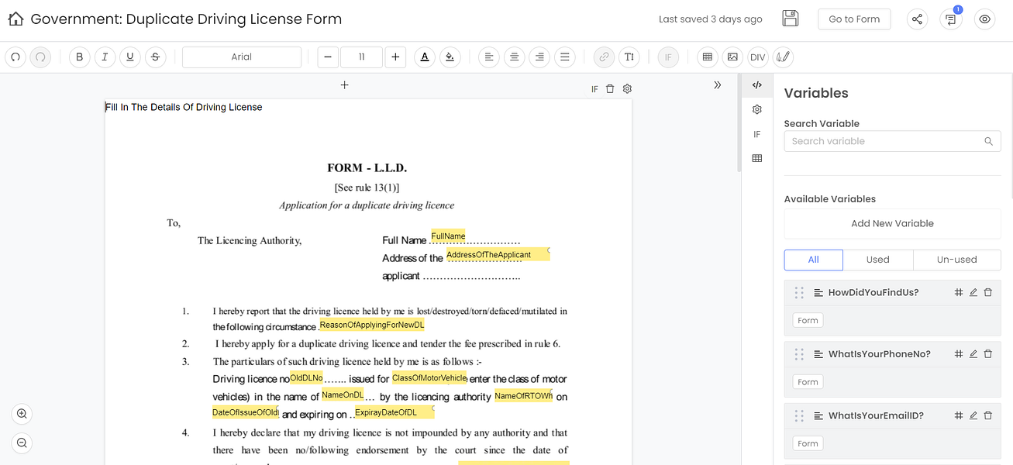Collapse the side panel with double chevron

(x=718, y=85)
